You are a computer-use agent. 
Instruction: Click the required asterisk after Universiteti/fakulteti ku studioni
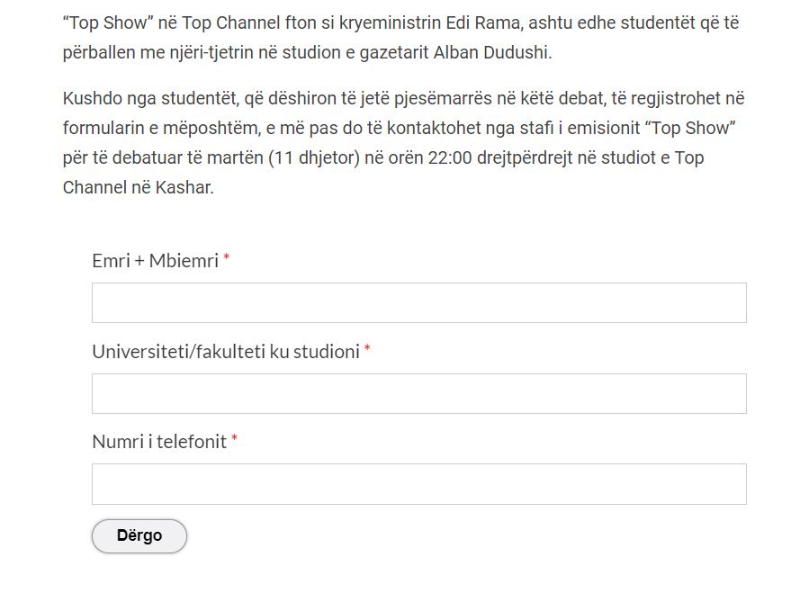(367, 350)
